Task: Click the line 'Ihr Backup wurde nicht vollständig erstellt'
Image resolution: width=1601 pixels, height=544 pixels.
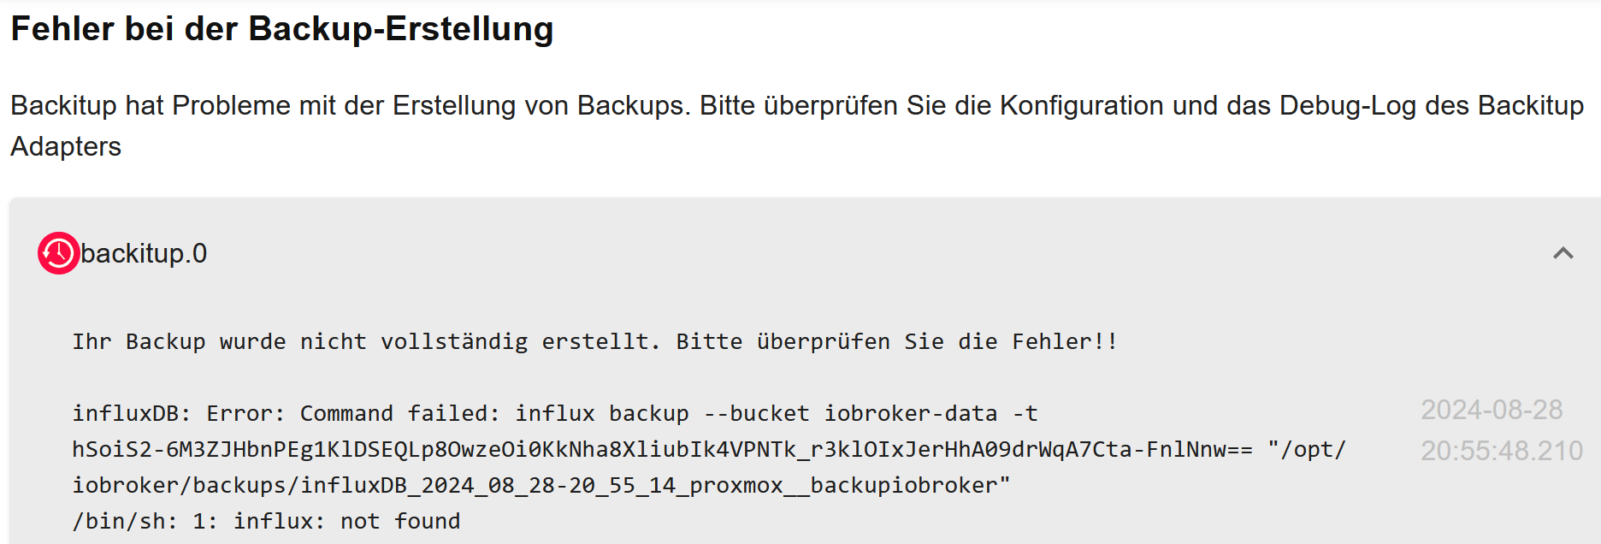Action: pos(366,341)
